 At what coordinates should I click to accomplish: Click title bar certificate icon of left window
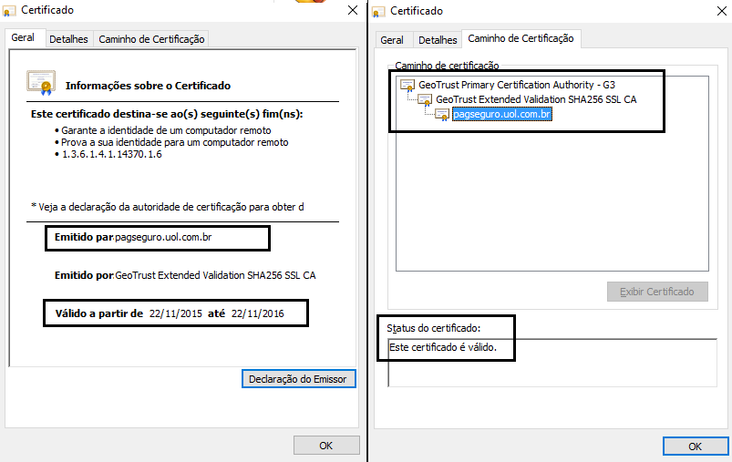tap(9, 11)
